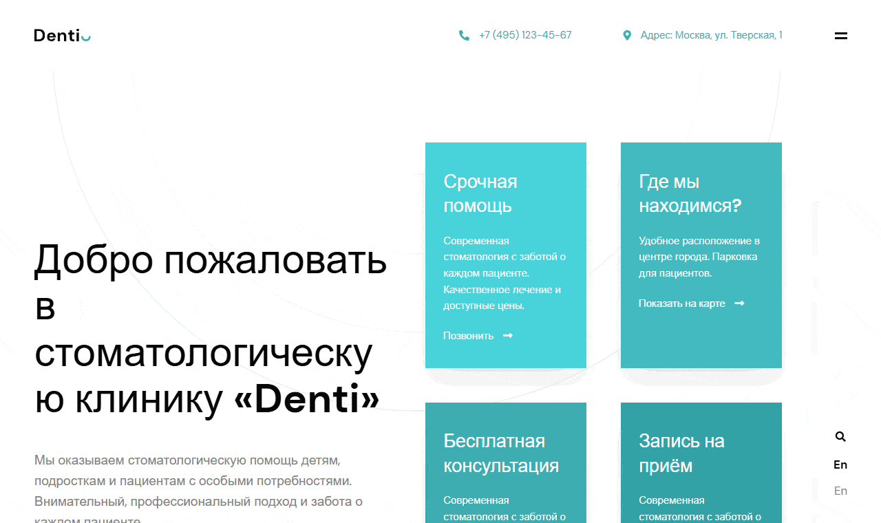
Task: Open the hamburger menu
Action: click(840, 36)
